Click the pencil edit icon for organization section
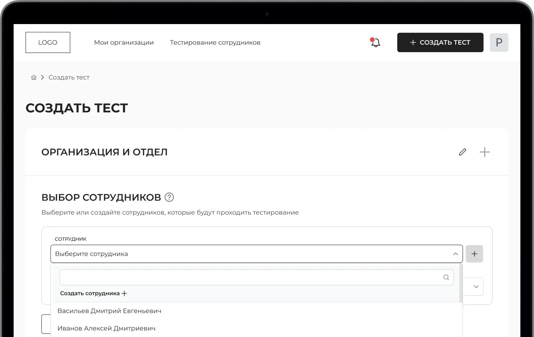The width and height of the screenshot is (534, 337). [462, 152]
